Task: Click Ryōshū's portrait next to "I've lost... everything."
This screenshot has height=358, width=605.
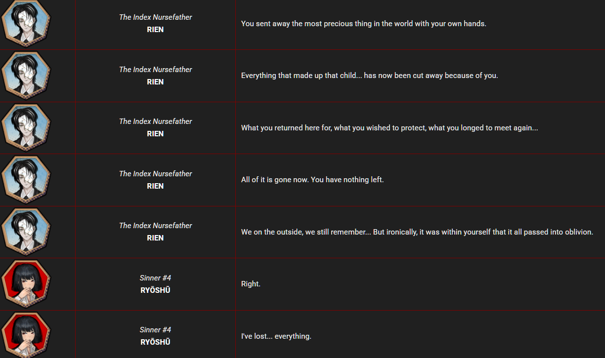Action: coord(26,336)
